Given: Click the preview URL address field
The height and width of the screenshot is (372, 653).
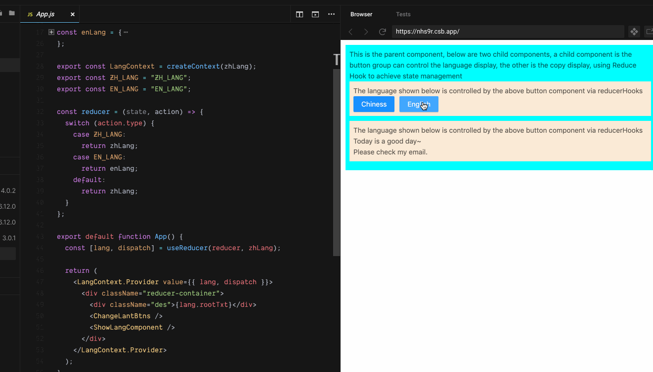Looking at the screenshot, I should 508,32.
